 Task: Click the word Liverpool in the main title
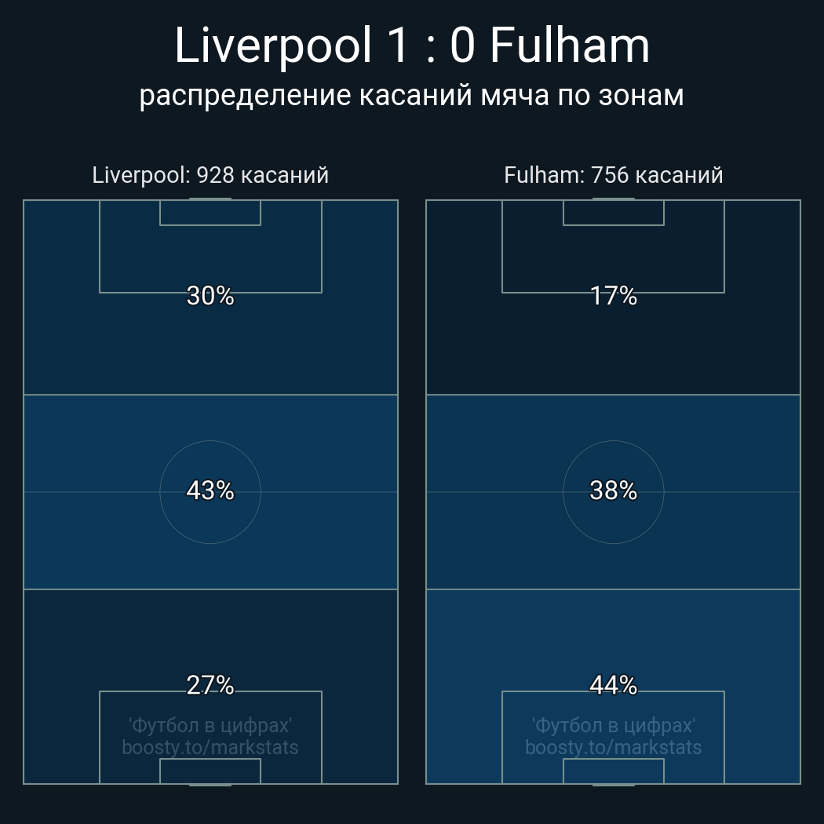click(273, 46)
